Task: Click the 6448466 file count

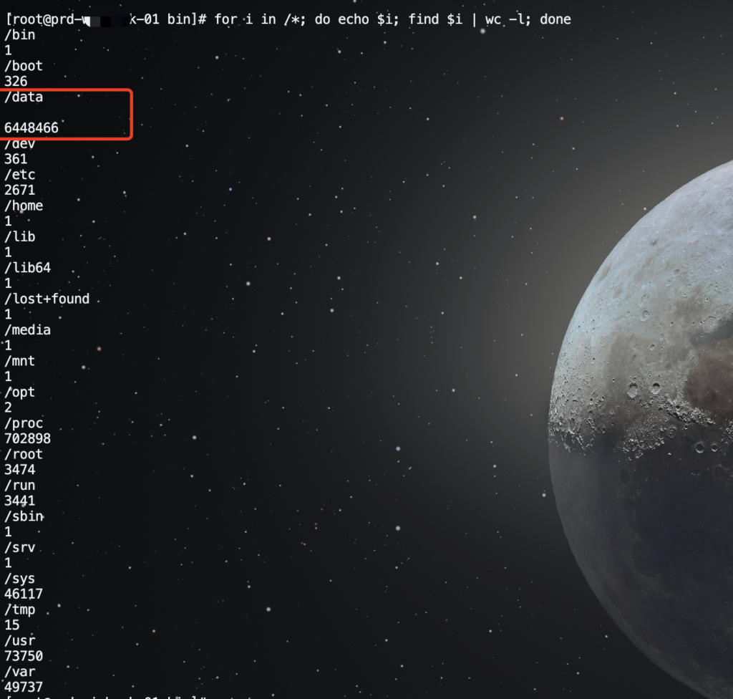Action: coord(31,128)
